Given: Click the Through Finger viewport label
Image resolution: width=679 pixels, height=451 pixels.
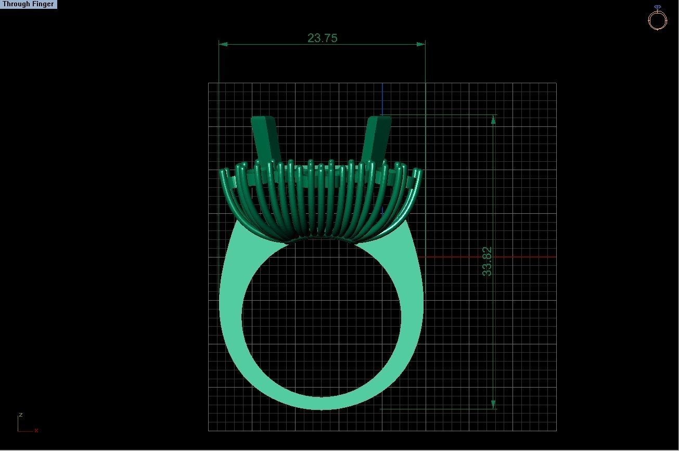Looking at the screenshot, I should pos(28,4).
